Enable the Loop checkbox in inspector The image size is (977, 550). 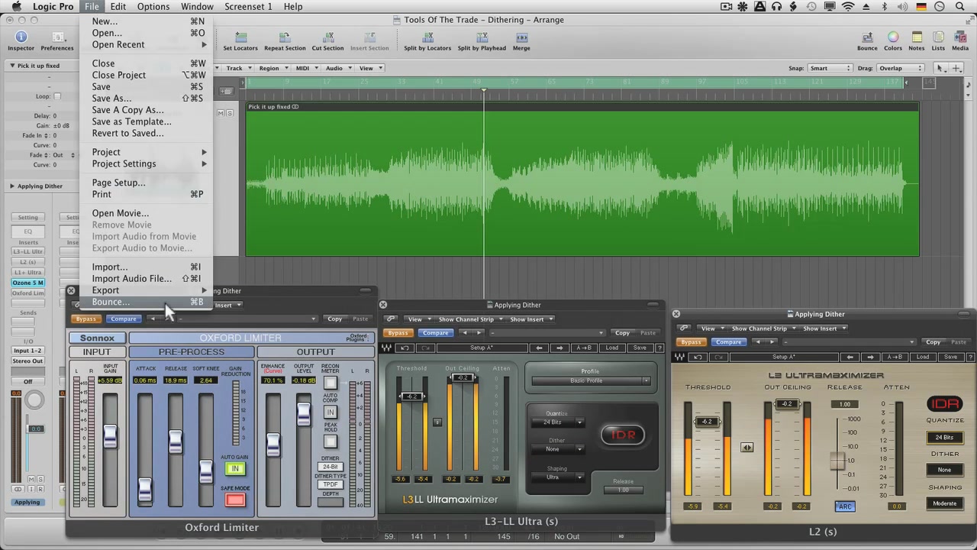[x=57, y=96]
